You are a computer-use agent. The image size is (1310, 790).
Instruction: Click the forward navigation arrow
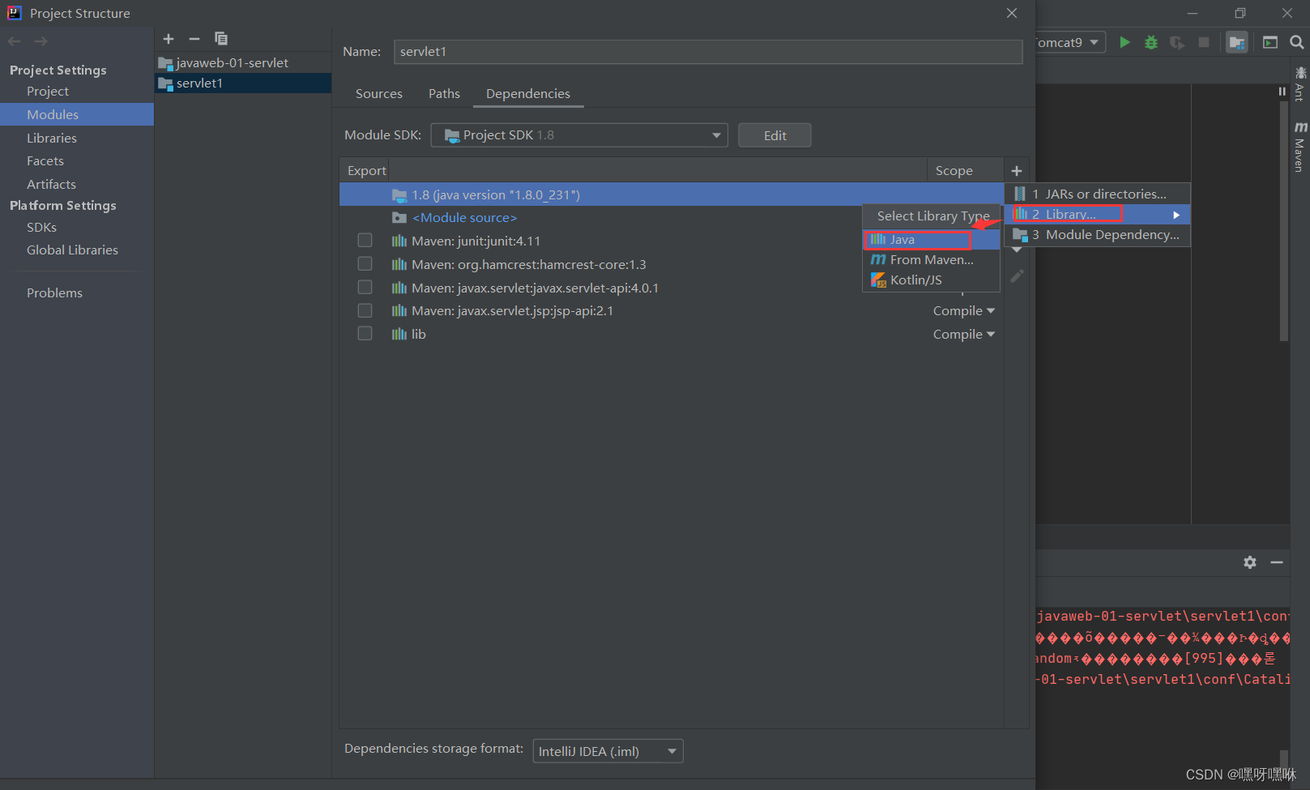tap(41, 41)
